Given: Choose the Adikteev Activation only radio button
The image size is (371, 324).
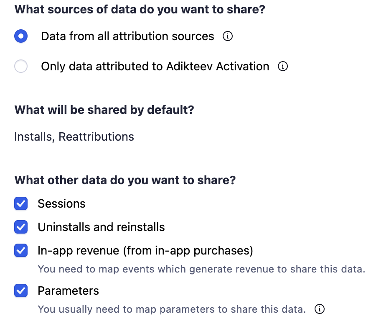Looking at the screenshot, I should tap(21, 67).
